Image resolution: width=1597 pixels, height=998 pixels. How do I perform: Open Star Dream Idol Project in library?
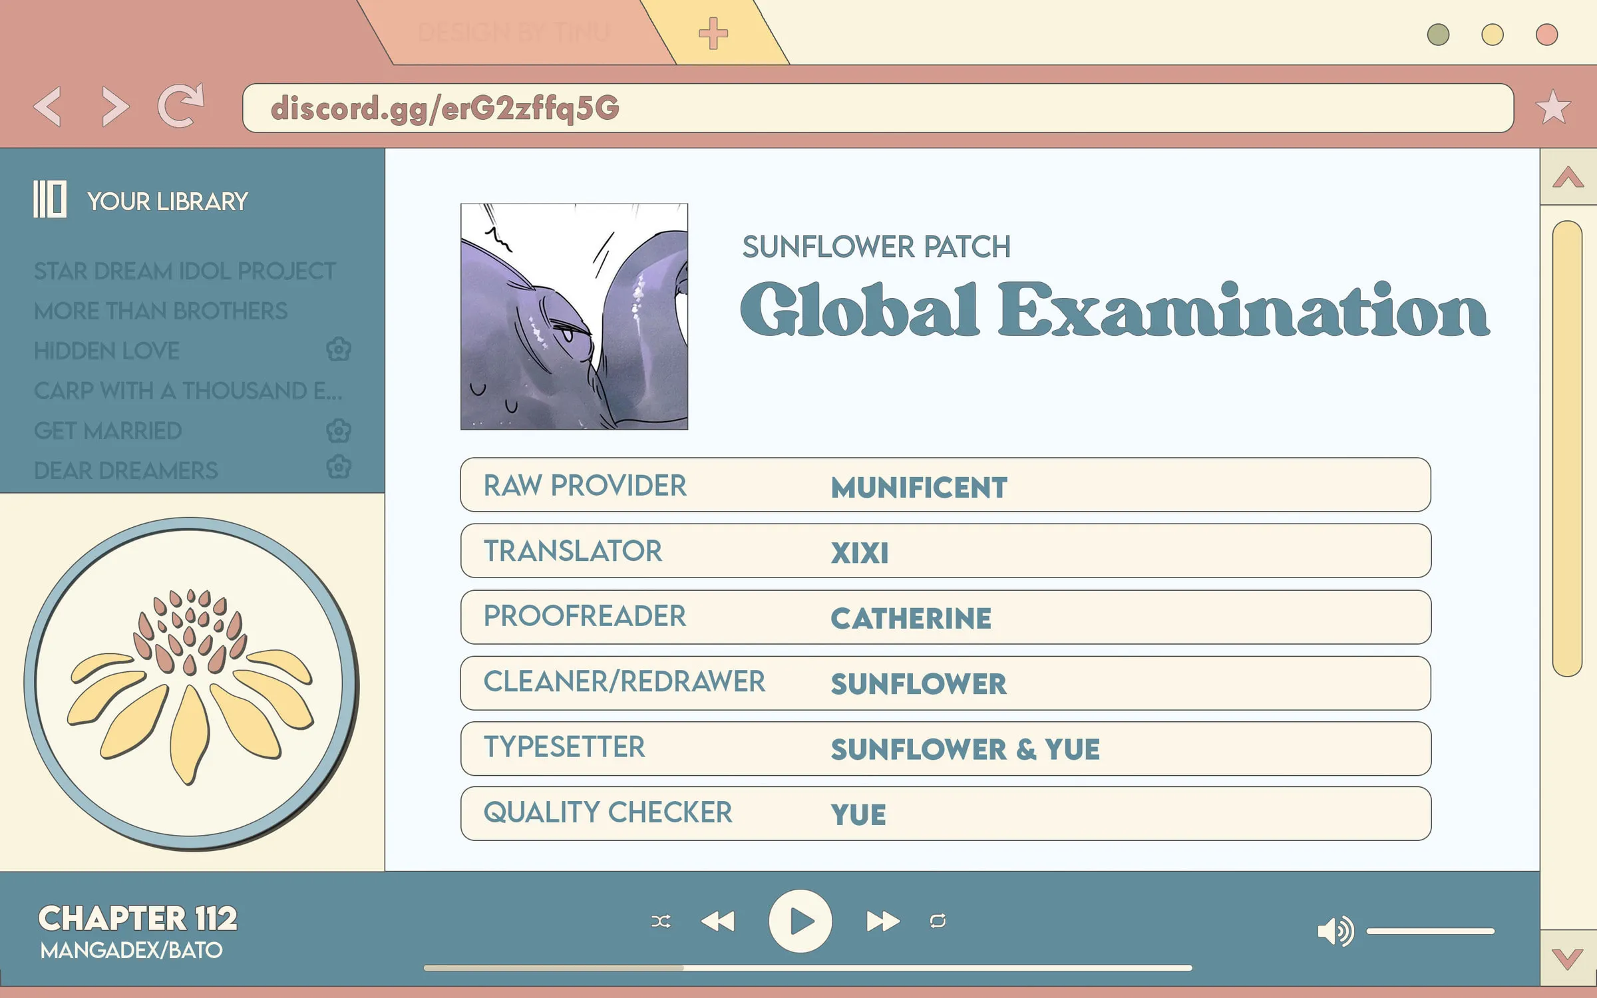[x=185, y=271]
